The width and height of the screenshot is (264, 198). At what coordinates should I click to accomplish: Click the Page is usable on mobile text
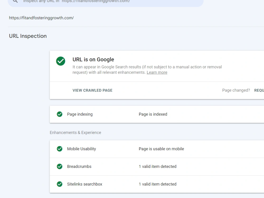(161, 149)
